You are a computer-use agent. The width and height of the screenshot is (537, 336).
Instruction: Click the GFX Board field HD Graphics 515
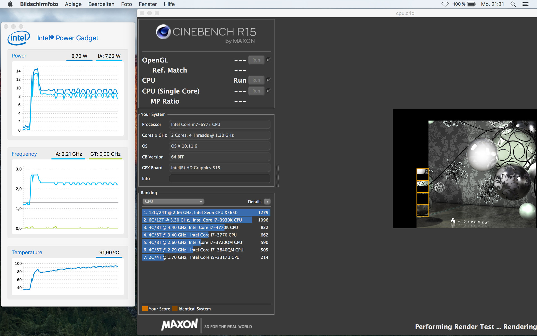tap(220, 168)
